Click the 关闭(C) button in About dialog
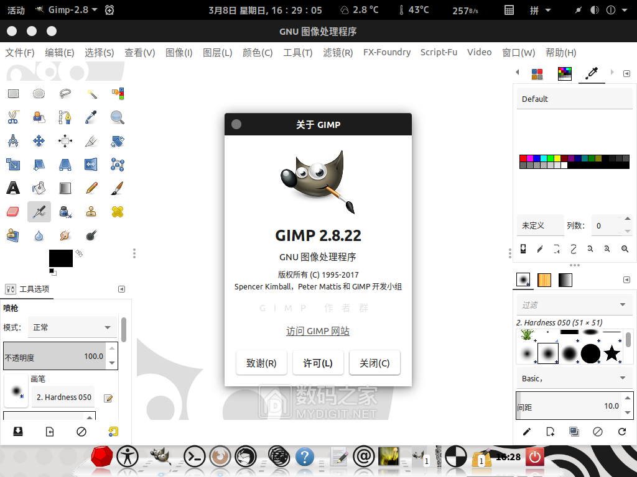 [x=374, y=363]
